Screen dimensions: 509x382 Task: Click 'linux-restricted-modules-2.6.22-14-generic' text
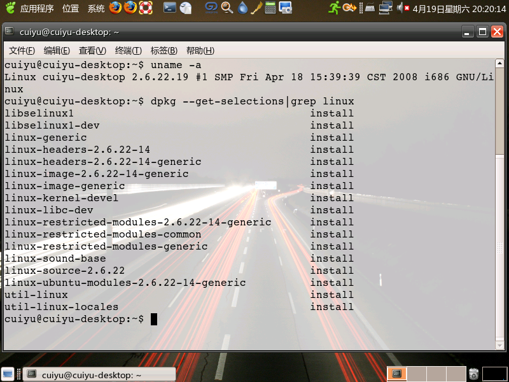[x=138, y=222]
